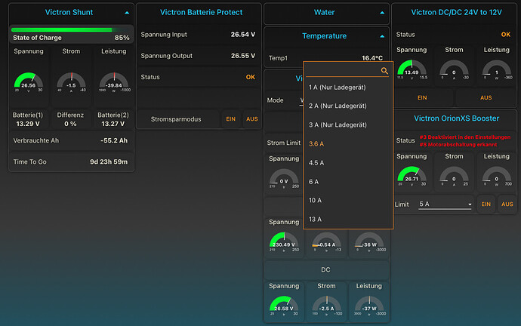This screenshot has width=521, height=326.
Task: Click the Victron Batterie Protect title
Action: point(201,12)
